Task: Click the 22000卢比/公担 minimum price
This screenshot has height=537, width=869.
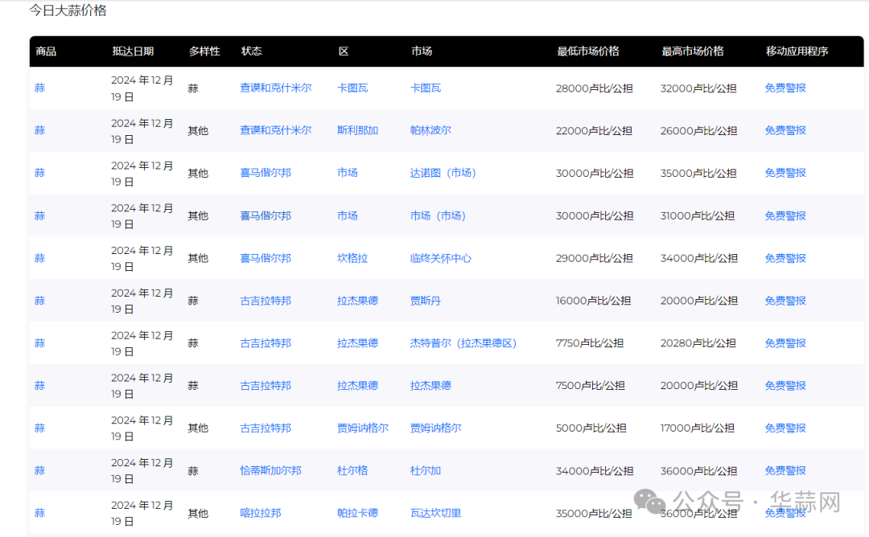Action: click(594, 131)
